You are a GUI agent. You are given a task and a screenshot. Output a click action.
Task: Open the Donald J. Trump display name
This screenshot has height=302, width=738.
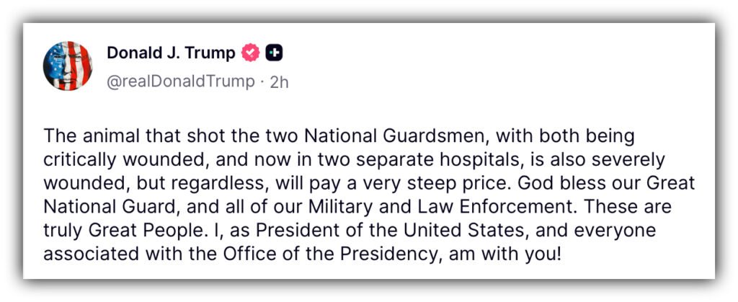pyautogui.click(x=171, y=53)
